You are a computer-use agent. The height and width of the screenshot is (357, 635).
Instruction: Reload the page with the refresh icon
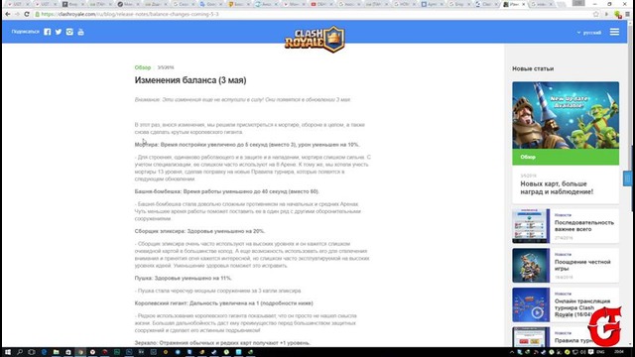27,14
